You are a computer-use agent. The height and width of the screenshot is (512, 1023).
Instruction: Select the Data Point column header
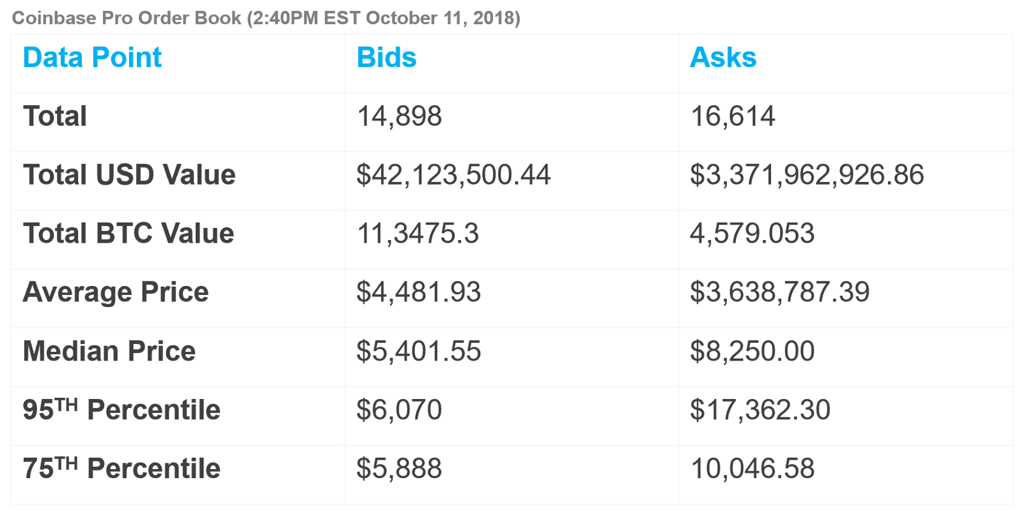point(92,57)
